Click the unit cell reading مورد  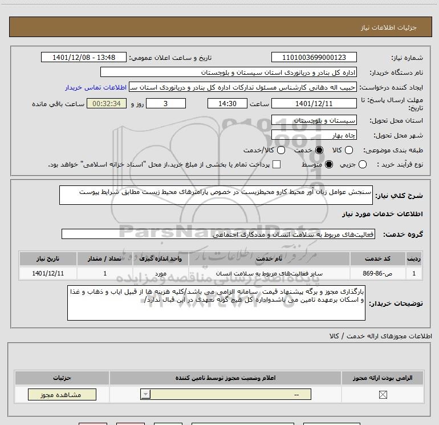161,273
